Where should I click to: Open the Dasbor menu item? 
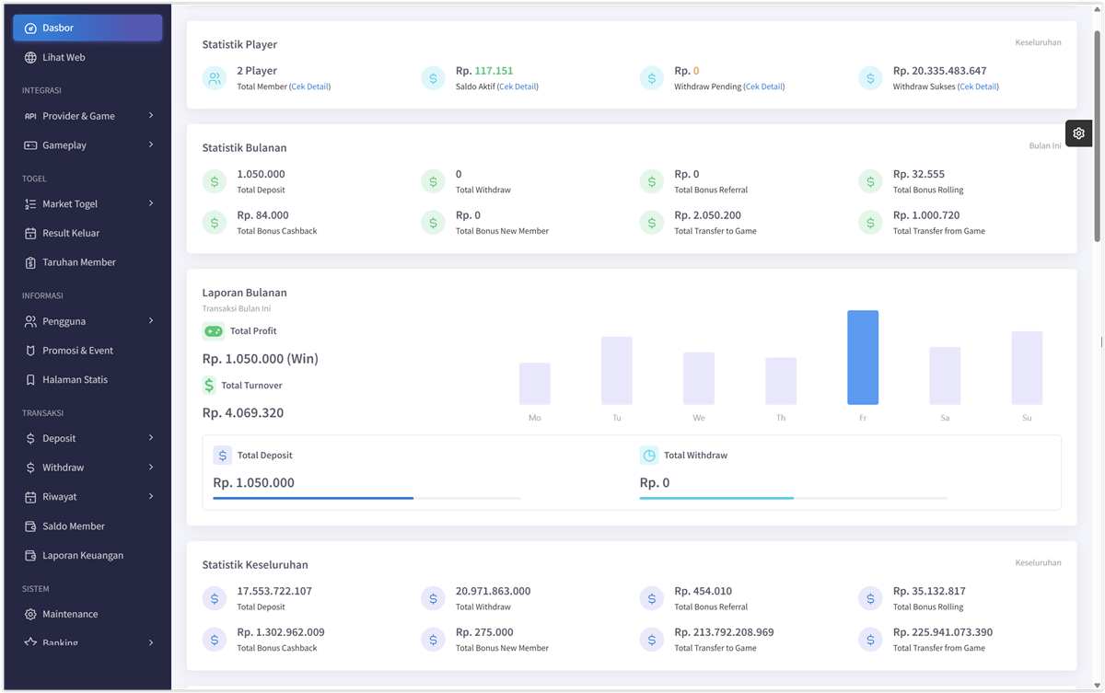coord(87,29)
